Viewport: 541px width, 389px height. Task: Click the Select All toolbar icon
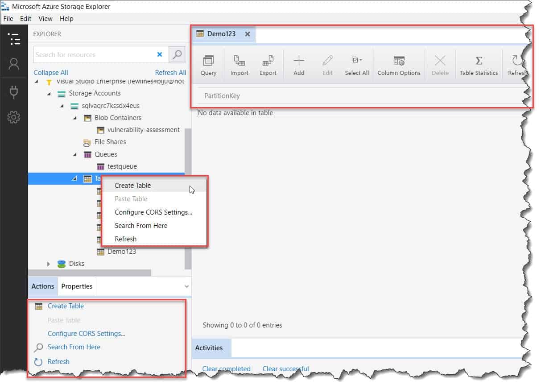point(356,65)
